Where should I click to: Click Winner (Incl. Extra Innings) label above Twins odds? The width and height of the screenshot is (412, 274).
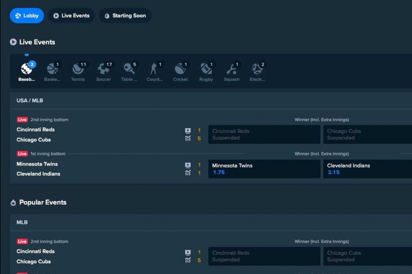[x=321, y=154]
